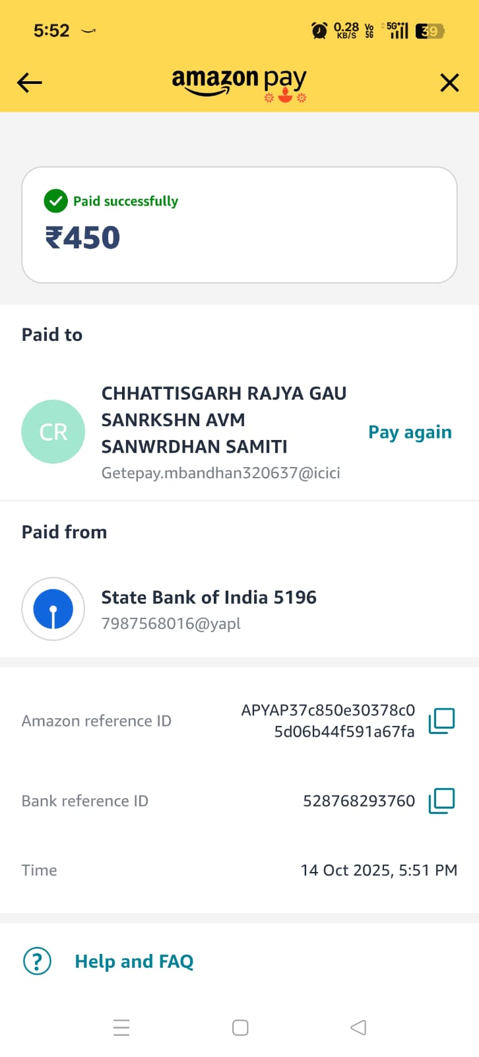Tap the ₹450 paid amount card

[x=239, y=225]
